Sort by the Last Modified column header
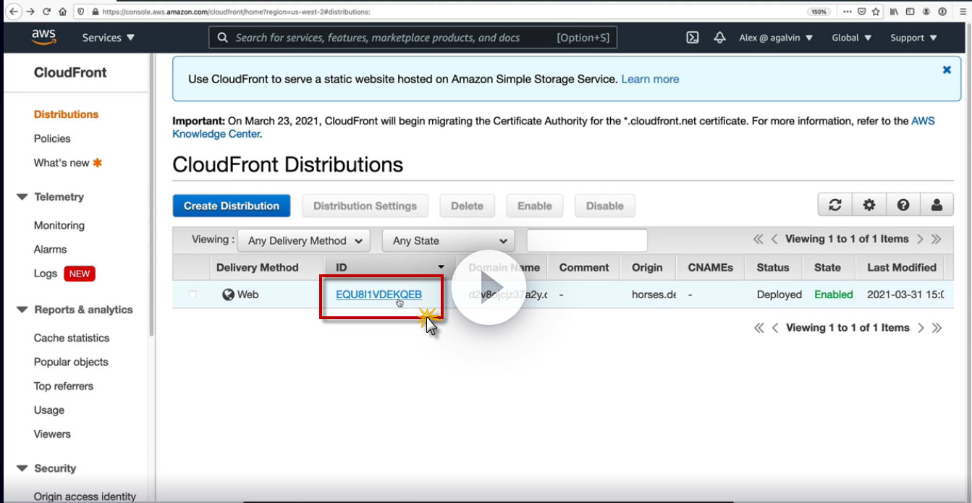 coord(902,267)
